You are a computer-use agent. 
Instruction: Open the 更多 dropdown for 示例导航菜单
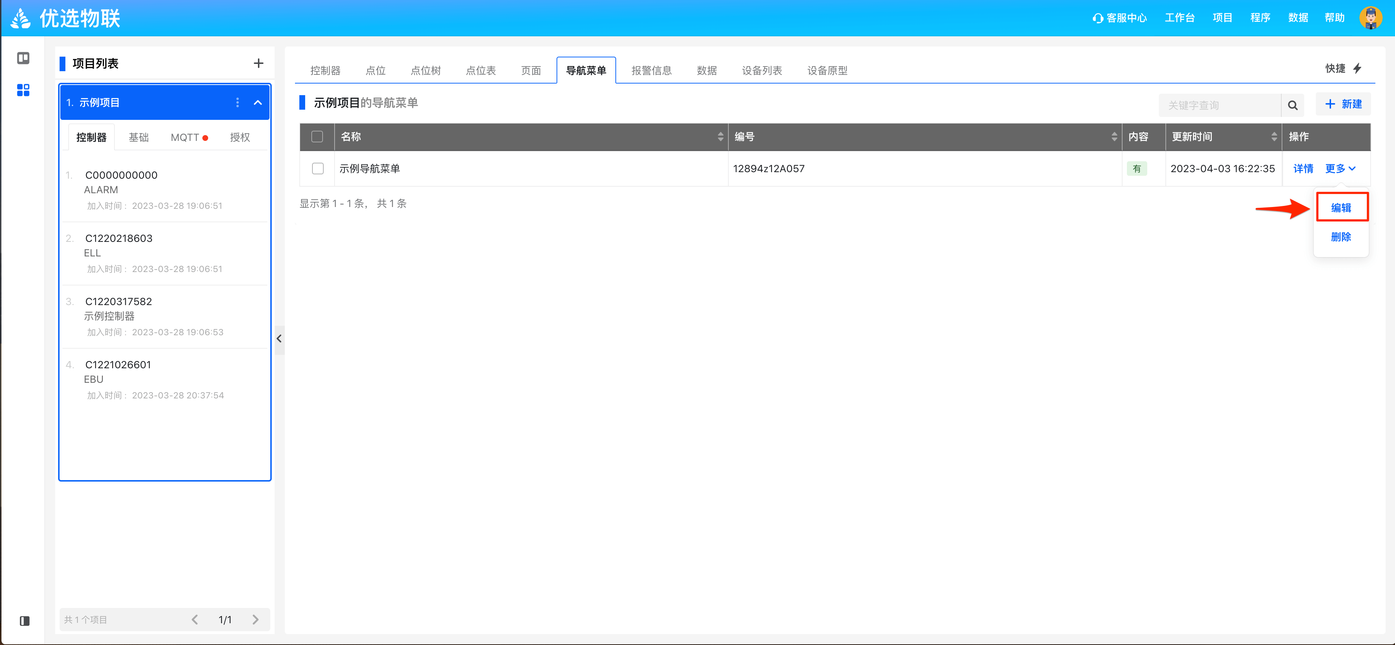pos(1340,169)
